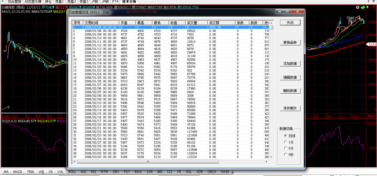Switch data to 1分 radio option

[x=286, y=142]
